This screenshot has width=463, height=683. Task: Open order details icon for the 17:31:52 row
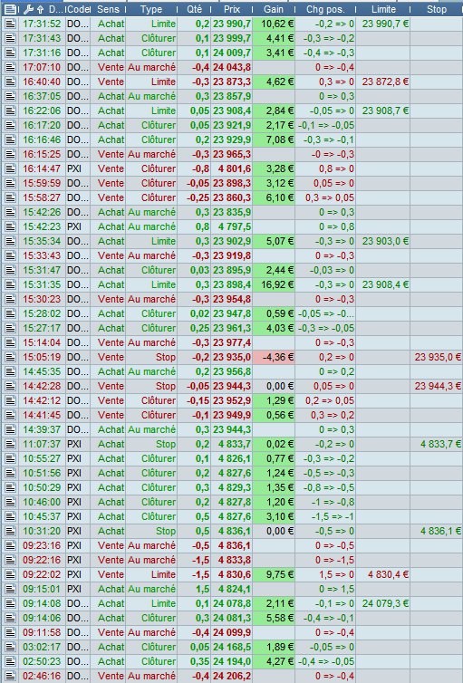[x=11, y=24]
